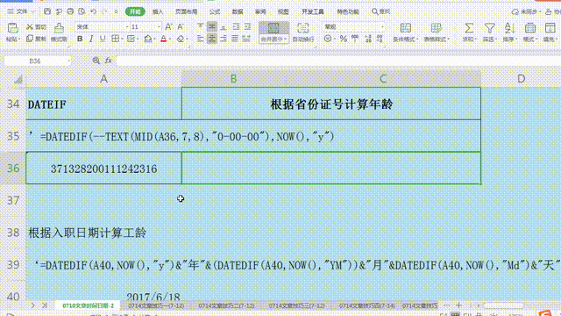Open the Table Style (表格样式) menu
Viewport: 561px width, 316px height.
(x=437, y=32)
